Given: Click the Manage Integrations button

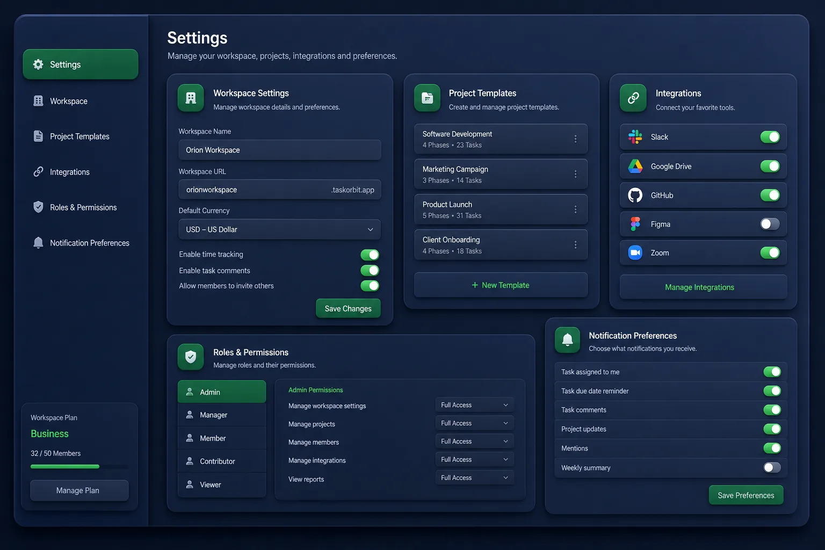Looking at the screenshot, I should pyautogui.click(x=703, y=287).
